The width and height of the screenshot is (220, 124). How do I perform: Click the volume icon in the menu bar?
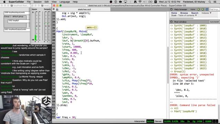click(145, 2)
